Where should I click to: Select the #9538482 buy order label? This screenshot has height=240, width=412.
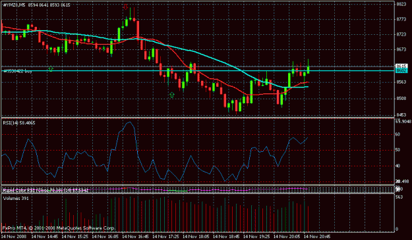(18, 71)
